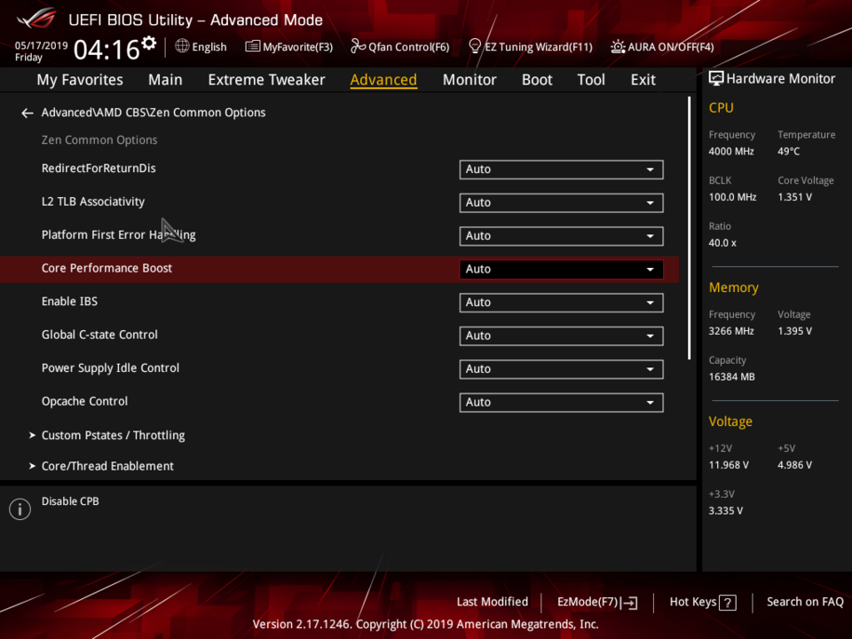
Task: Click the ROG logo icon
Action: click(36, 18)
